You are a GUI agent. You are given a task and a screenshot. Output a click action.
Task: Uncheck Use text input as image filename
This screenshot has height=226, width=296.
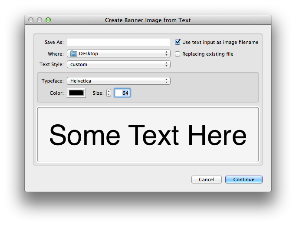[178, 42]
